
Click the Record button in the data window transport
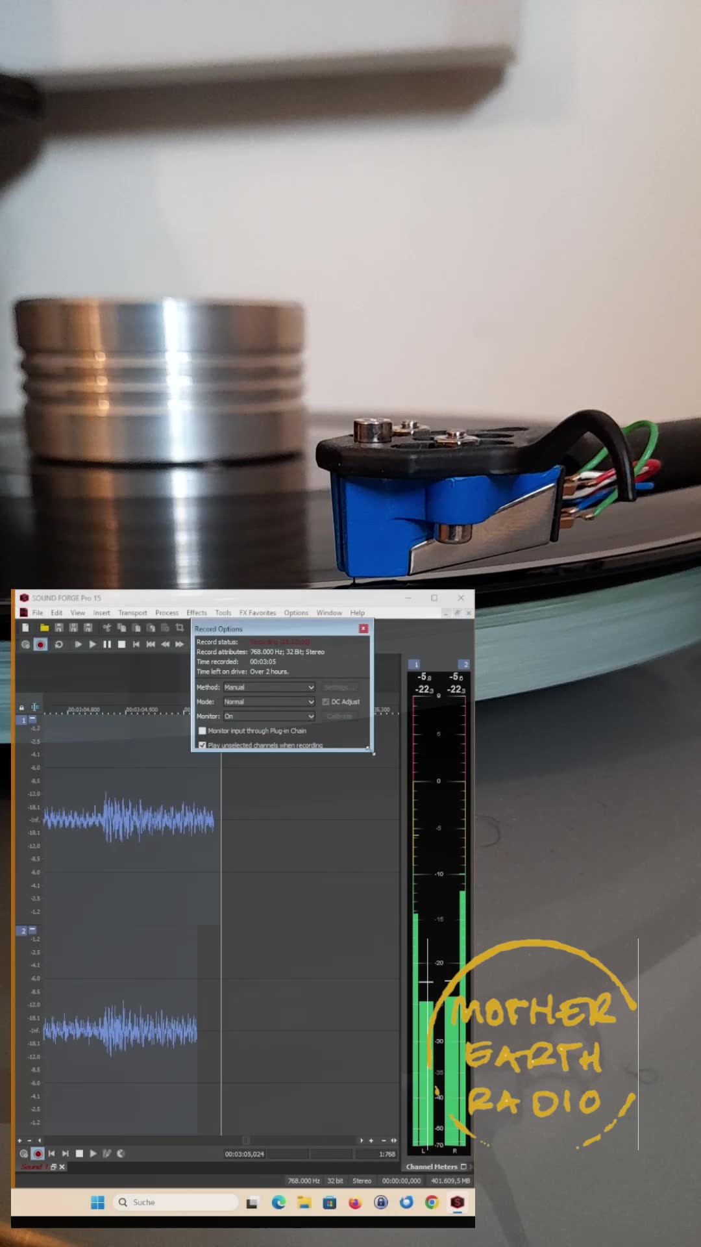38,1153
